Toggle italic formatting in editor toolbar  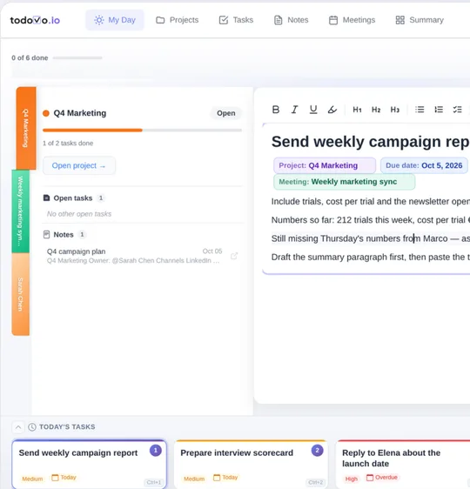294,110
